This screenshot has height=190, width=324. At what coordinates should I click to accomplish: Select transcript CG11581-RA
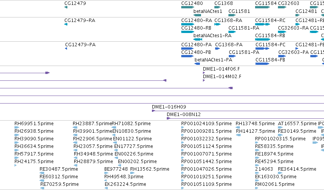click(x=244, y=28)
